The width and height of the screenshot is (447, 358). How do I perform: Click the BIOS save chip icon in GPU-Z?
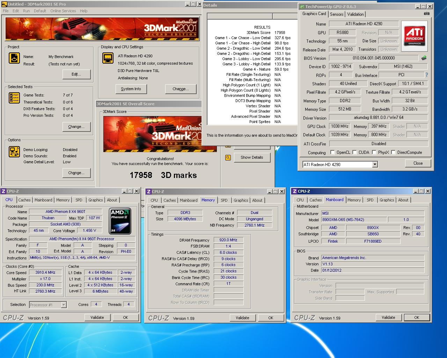(424, 58)
